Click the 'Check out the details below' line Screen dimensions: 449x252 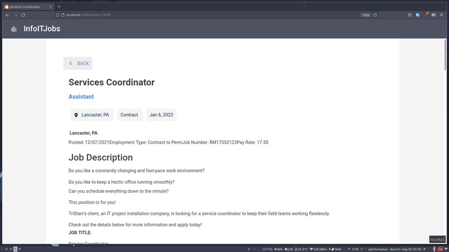(135, 225)
